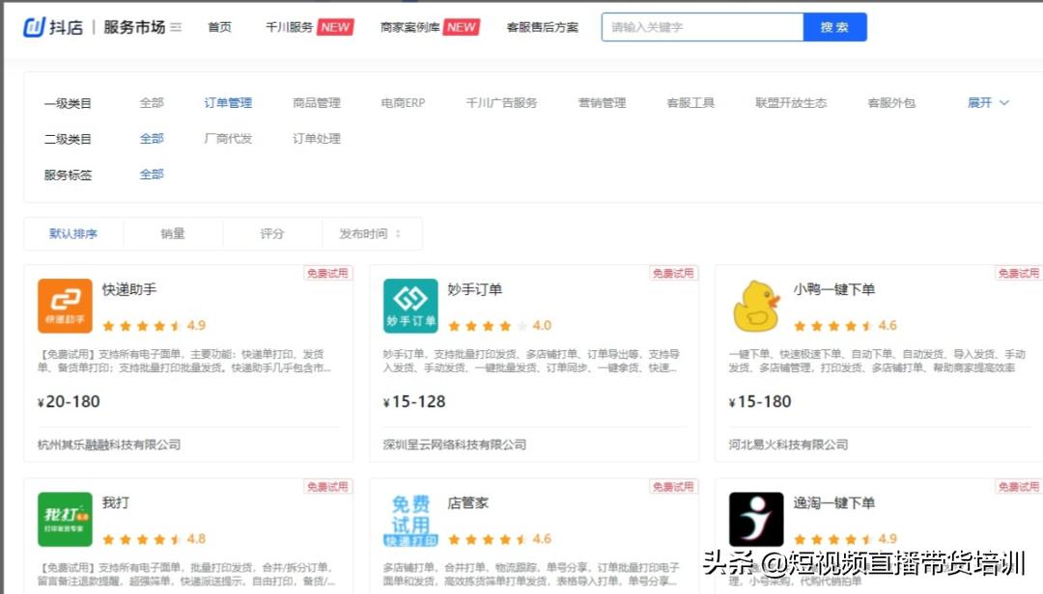Screen dimensions: 1043x594
Task: Filter by 厂商代发 subcategory
Action: (x=227, y=138)
